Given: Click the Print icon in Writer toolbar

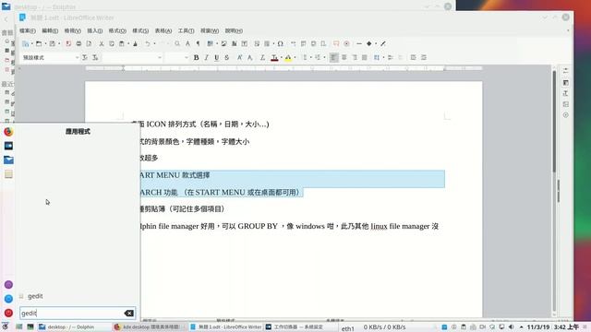Looking at the screenshot, I should pos(78,43).
